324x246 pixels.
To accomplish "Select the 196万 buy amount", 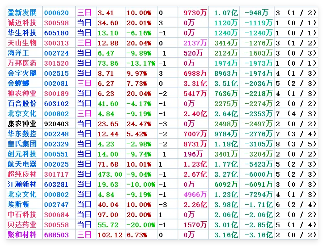I will [x=193, y=154].
